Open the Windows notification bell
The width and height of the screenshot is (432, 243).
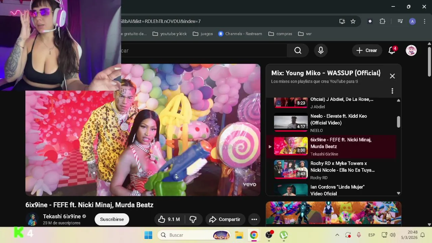click(423, 235)
